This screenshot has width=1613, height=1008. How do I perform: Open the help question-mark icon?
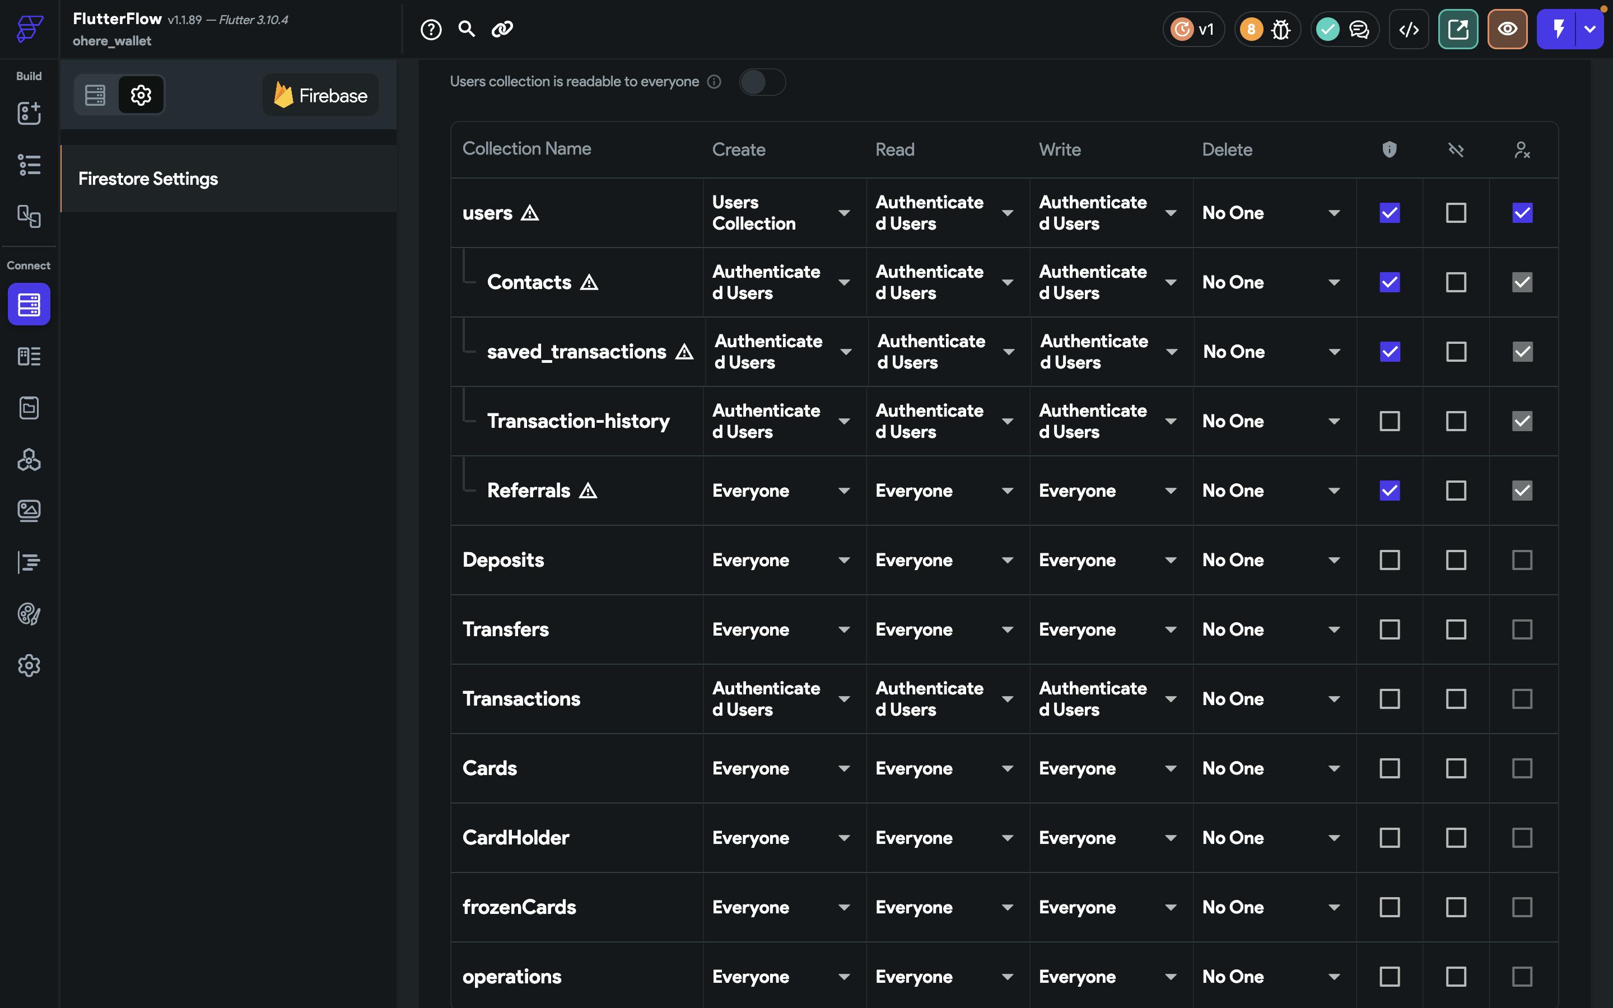pos(431,29)
